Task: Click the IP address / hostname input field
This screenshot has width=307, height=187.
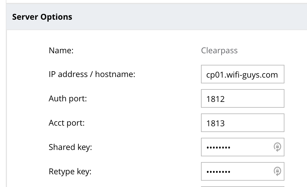Action: click(242, 75)
